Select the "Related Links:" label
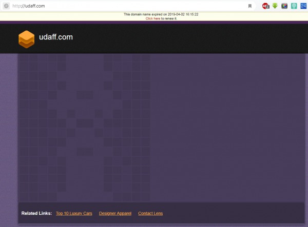This screenshot has width=308, height=227. coord(36,213)
